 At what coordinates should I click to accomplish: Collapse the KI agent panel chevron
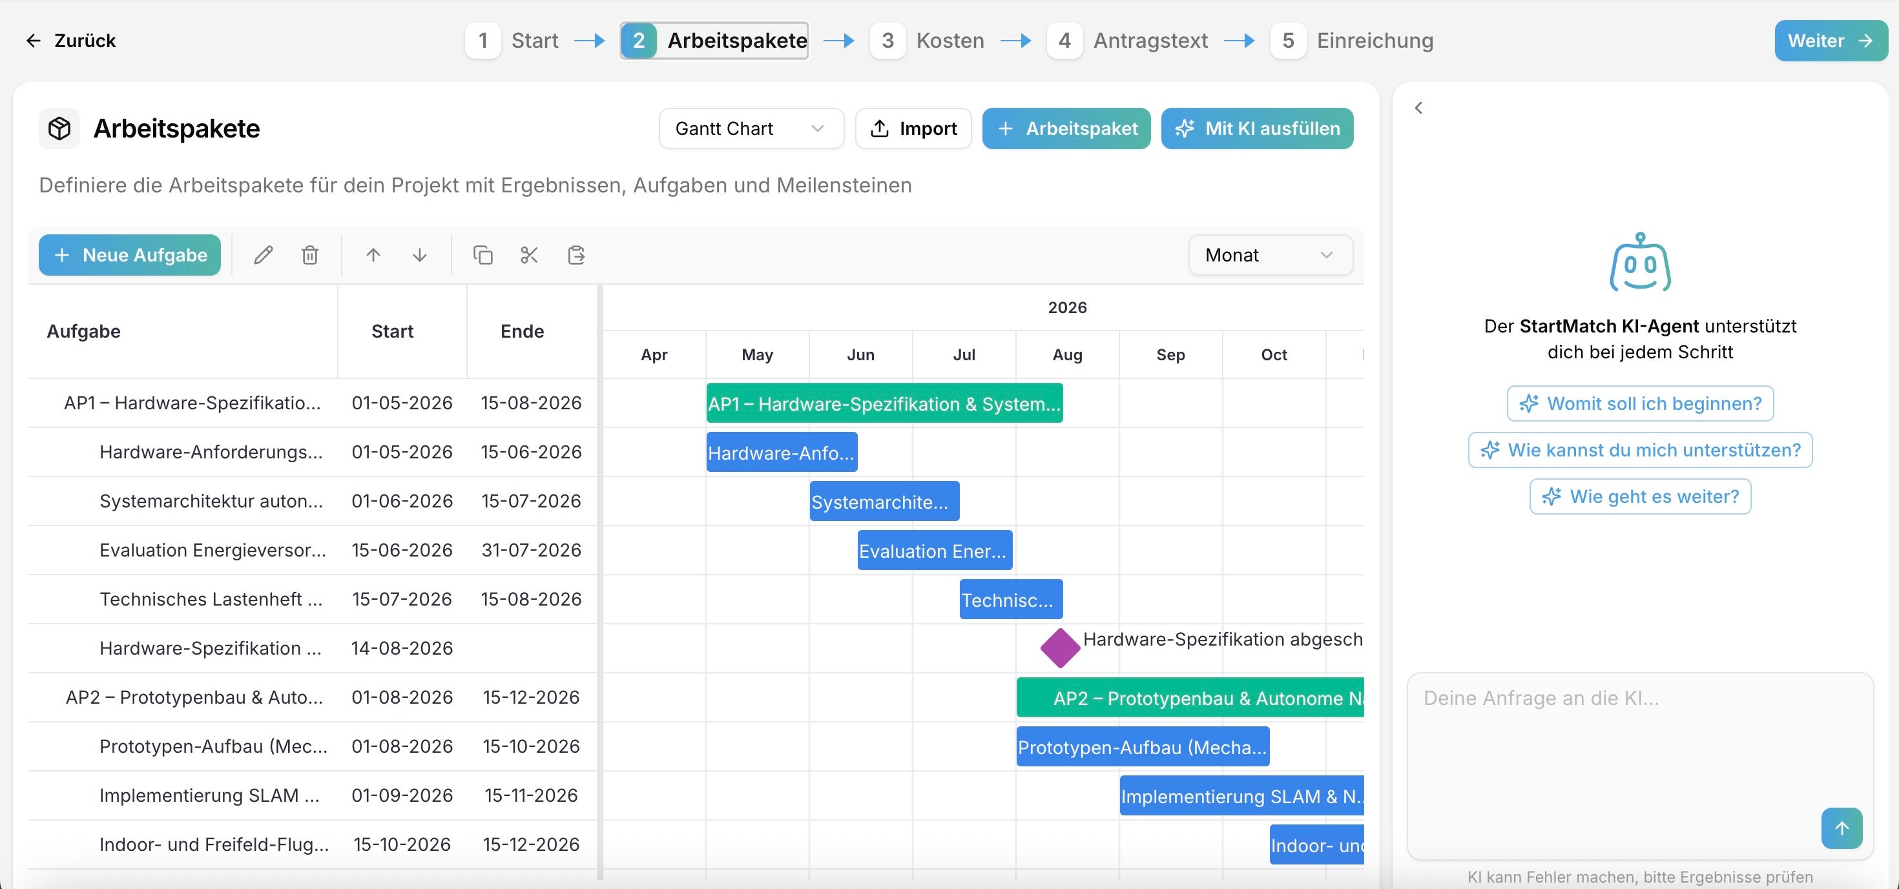(x=1418, y=108)
